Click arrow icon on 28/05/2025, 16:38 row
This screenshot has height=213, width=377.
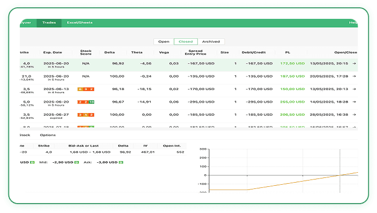tap(354, 115)
